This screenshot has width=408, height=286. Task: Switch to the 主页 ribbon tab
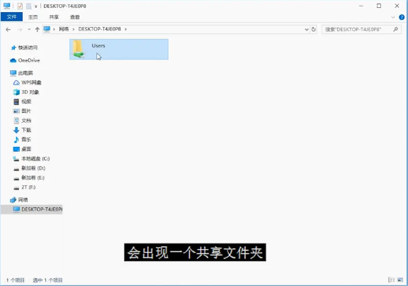pyautogui.click(x=33, y=17)
